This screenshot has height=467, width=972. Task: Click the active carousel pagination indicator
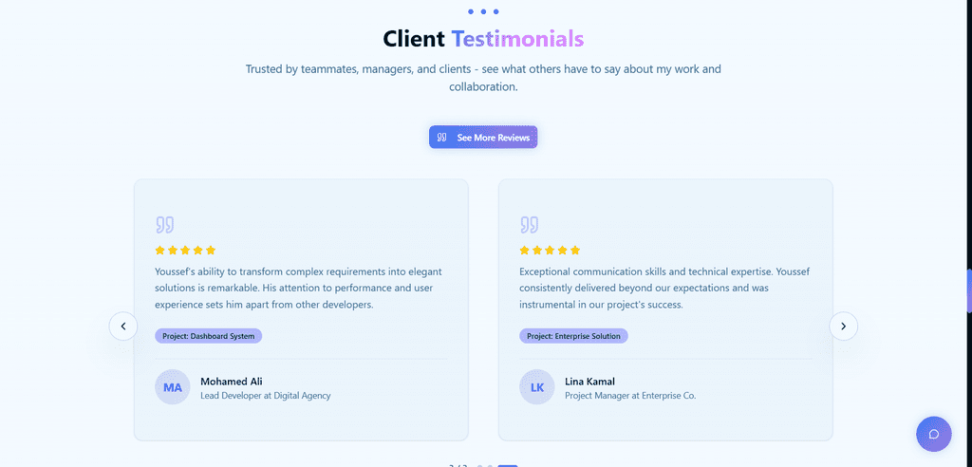click(507, 465)
